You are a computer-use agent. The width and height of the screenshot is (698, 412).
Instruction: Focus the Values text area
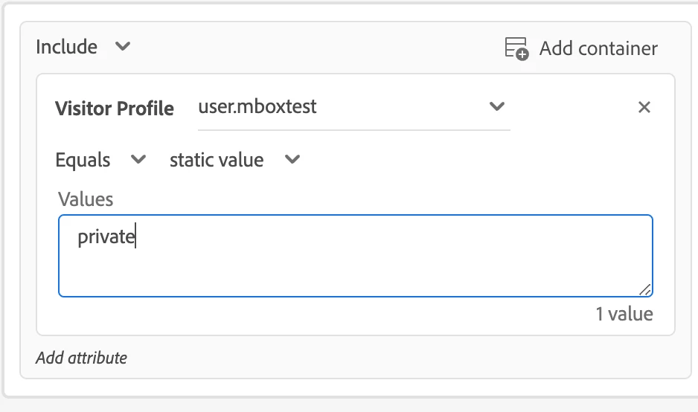tap(356, 256)
